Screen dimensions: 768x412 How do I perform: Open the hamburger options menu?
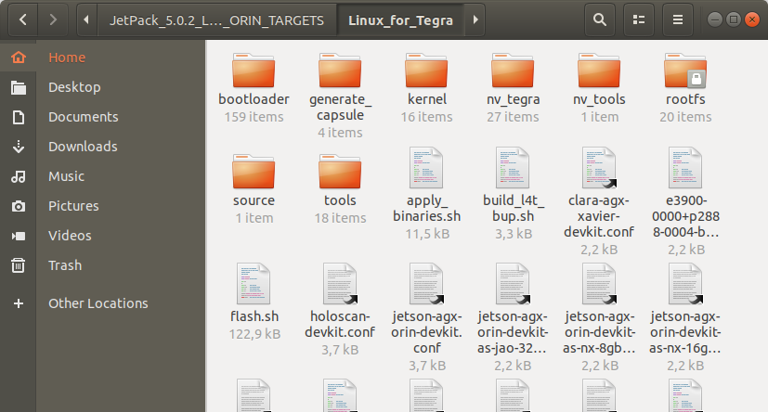678,19
